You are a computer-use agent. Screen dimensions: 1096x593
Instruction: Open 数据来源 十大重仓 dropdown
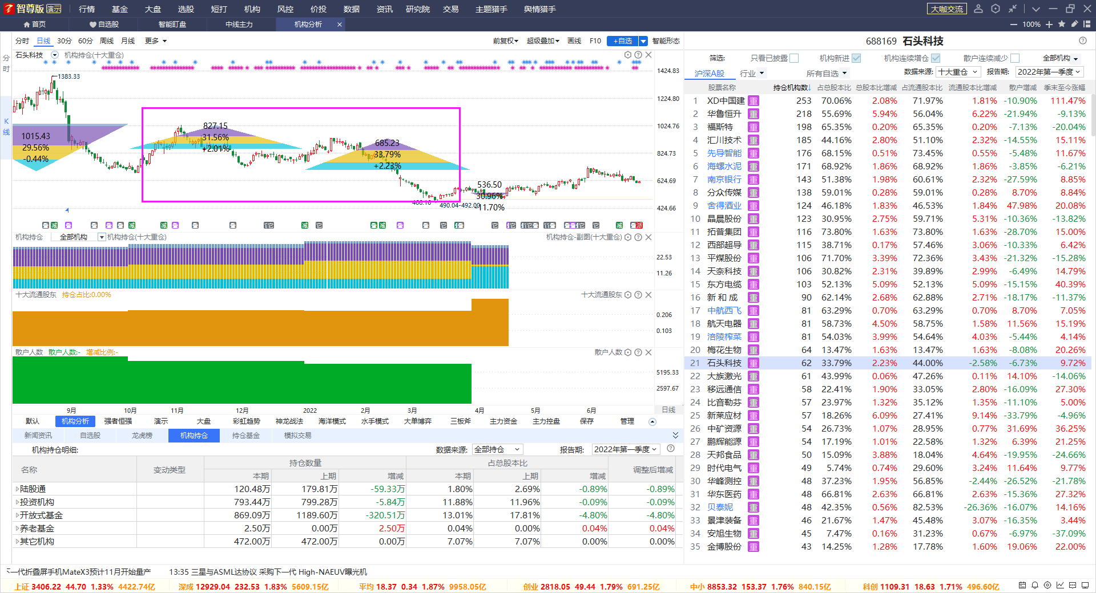(x=959, y=72)
